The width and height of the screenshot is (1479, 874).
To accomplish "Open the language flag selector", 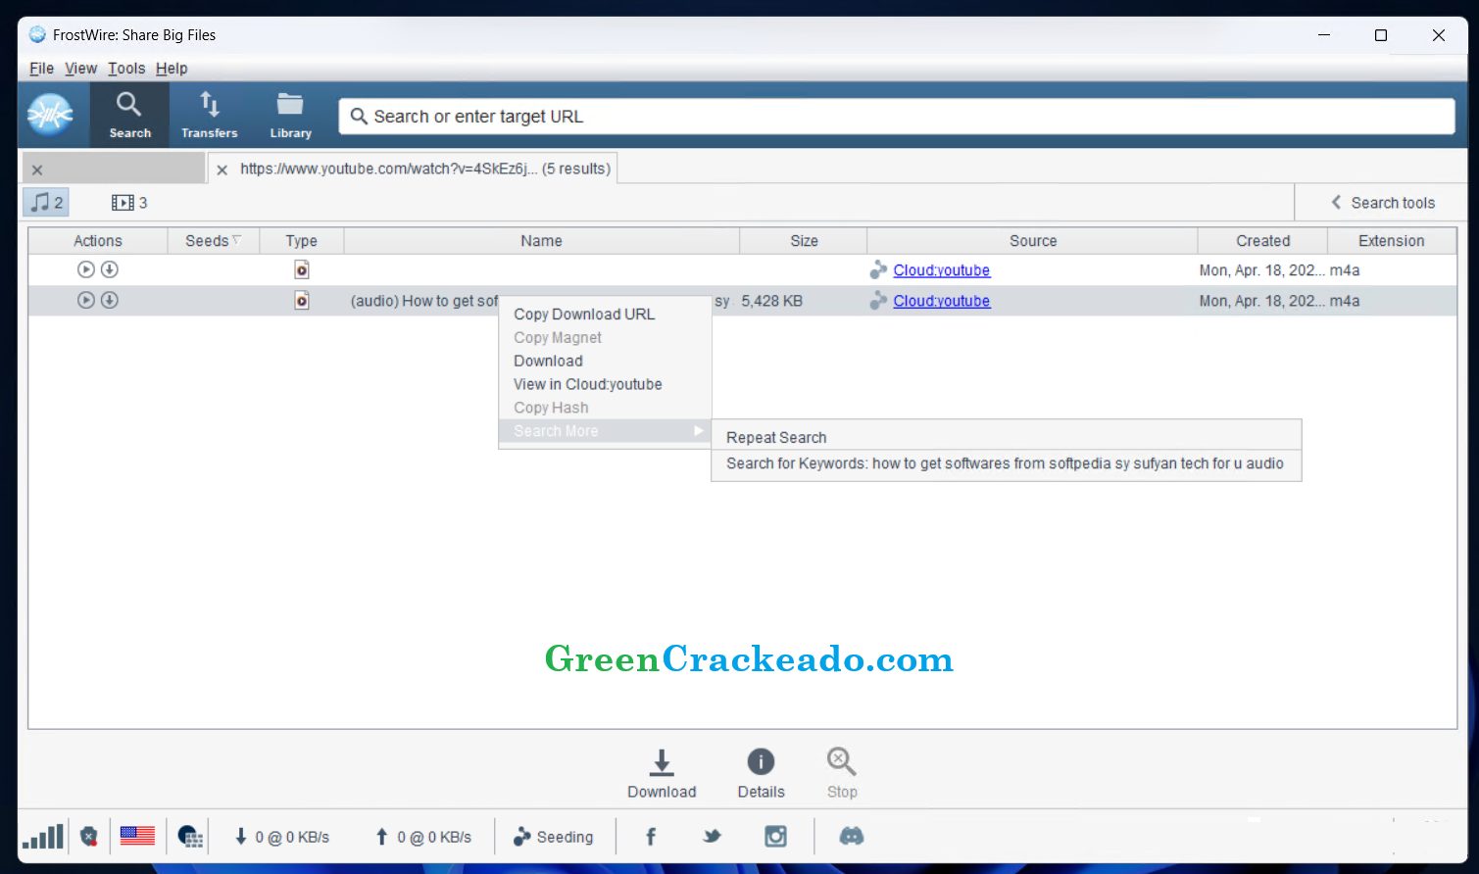I will click(137, 836).
